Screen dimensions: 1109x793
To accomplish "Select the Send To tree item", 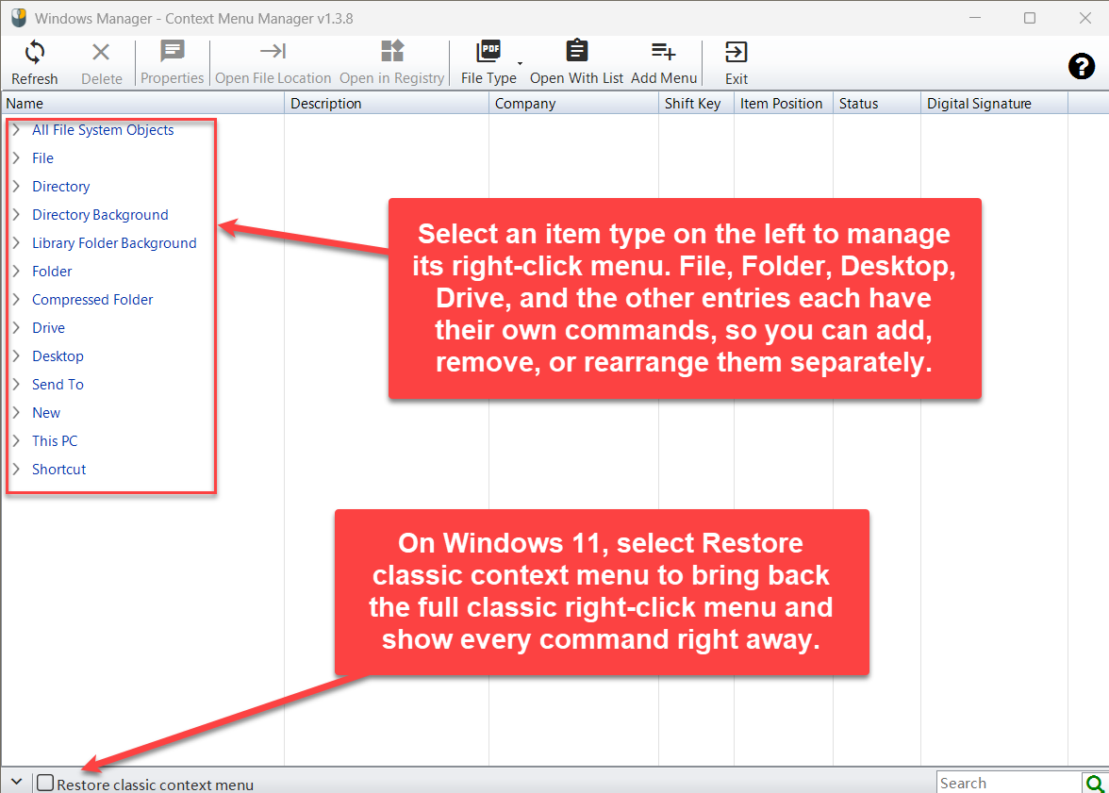I will (58, 385).
